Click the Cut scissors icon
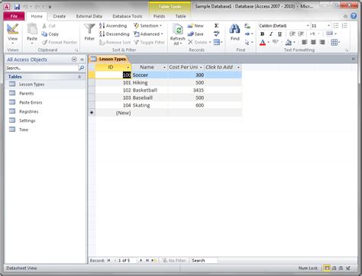Viewport: 362px width, 276px height. 44,26
